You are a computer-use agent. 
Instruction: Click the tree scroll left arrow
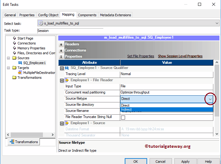(8, 135)
